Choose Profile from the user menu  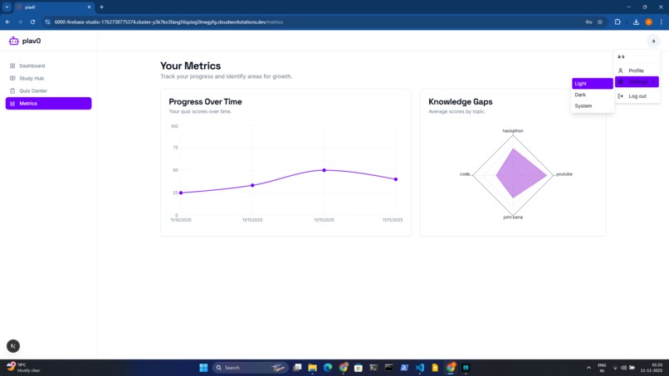coord(637,71)
